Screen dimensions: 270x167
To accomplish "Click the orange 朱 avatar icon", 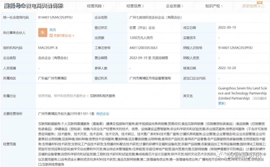I will [42, 33].
